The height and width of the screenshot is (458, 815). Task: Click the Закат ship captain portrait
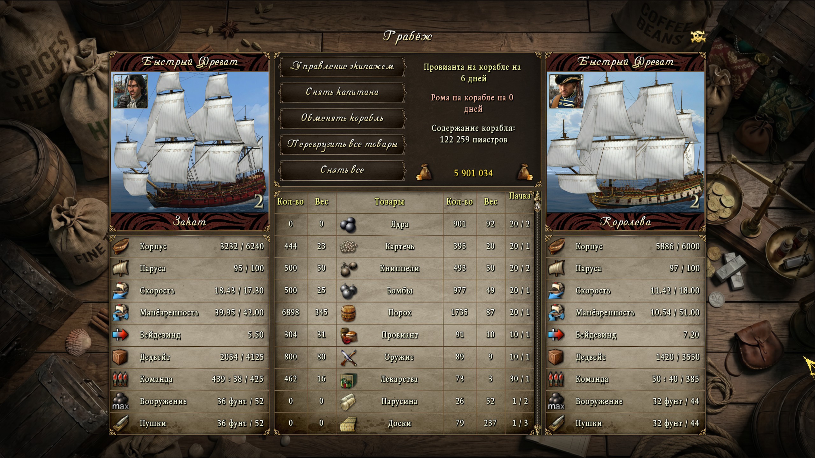pos(131,92)
